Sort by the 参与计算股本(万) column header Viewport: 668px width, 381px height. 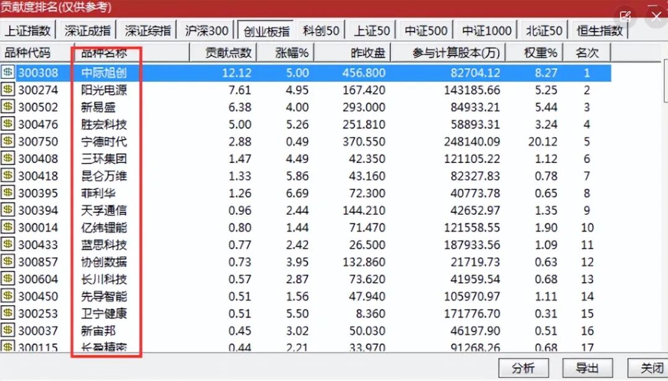[448, 52]
